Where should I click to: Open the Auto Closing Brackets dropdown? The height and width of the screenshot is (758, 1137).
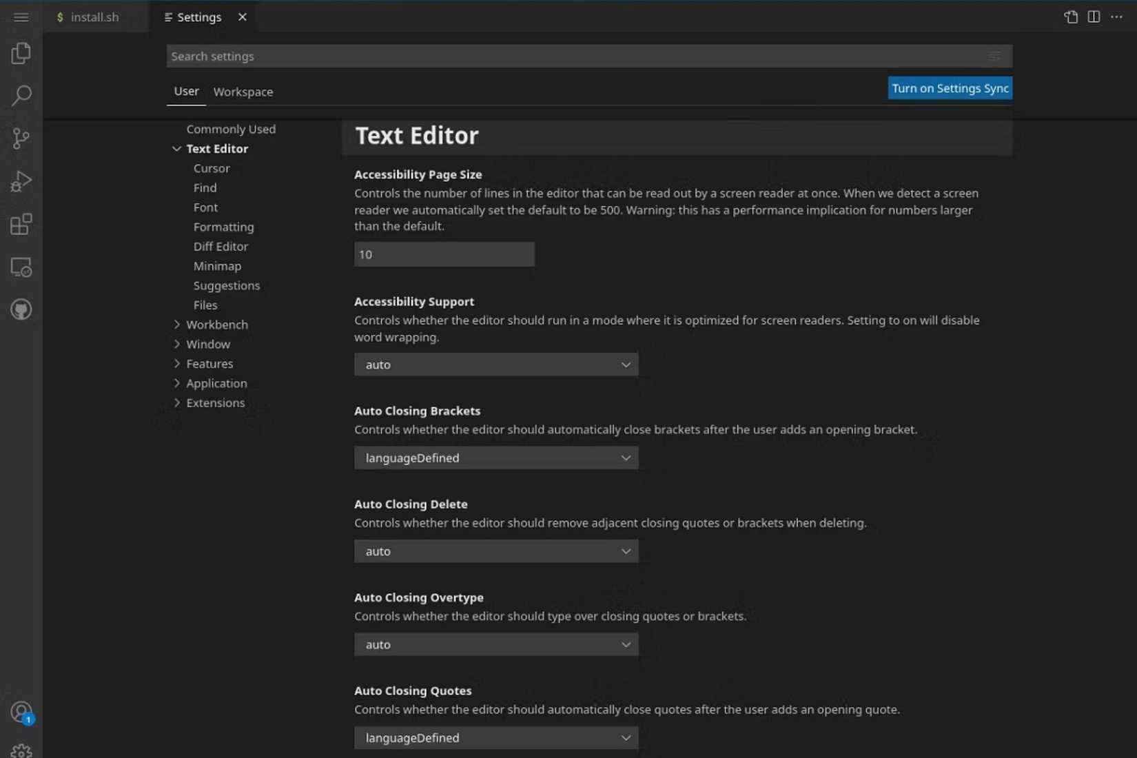pyautogui.click(x=496, y=458)
